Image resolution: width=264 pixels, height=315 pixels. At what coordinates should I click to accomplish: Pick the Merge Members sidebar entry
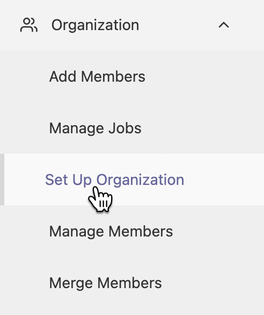point(132,283)
